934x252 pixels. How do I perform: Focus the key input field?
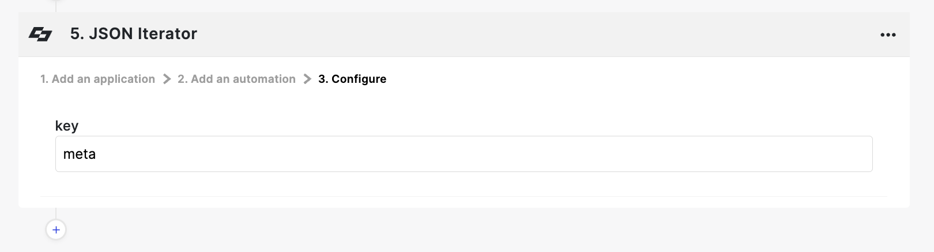pos(464,154)
